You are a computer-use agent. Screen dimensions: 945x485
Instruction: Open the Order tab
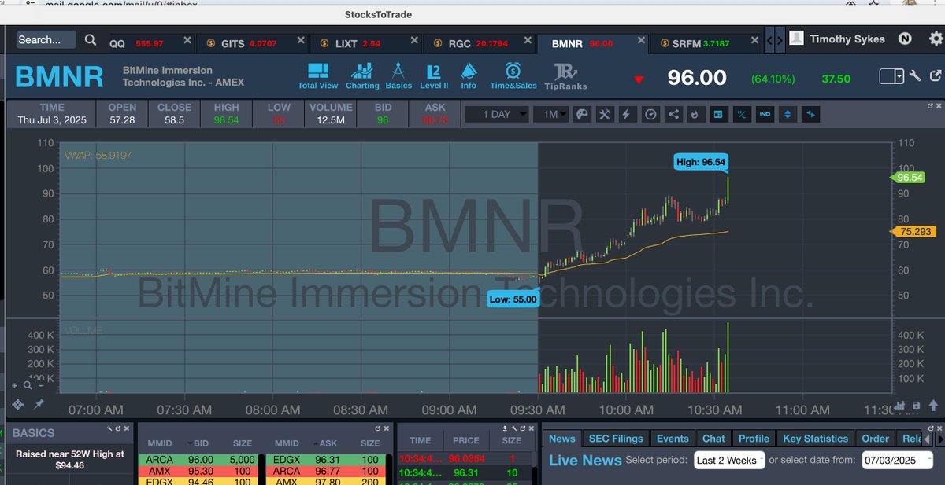tap(876, 439)
